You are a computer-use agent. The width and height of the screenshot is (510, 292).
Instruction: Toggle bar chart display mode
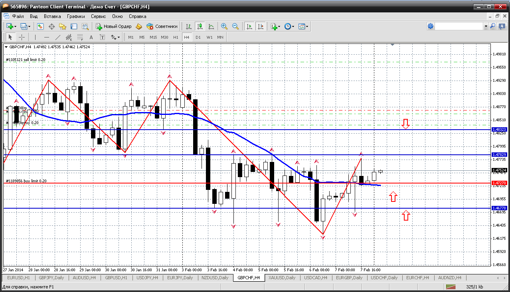click(x=188, y=26)
